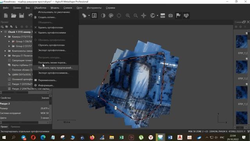Toggle the seamlines display icon
This screenshot has width=250, height=141.
tap(94, 16)
